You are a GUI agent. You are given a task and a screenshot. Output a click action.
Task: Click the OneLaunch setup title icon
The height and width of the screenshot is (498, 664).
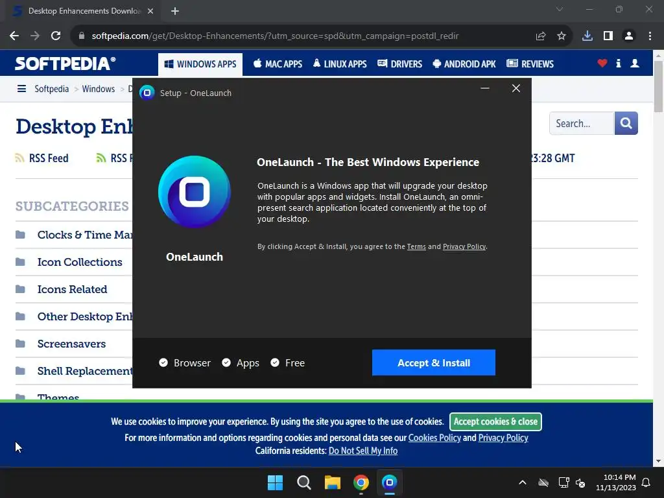pos(147,93)
